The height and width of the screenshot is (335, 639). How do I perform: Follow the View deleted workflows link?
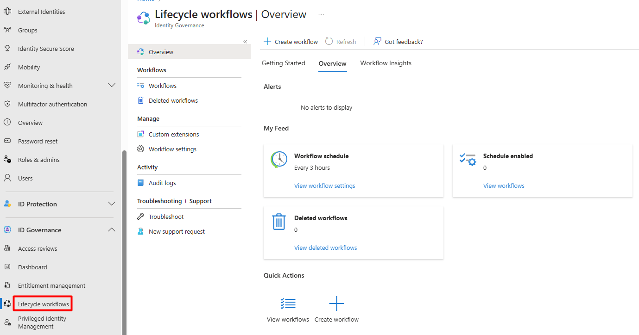coord(326,248)
